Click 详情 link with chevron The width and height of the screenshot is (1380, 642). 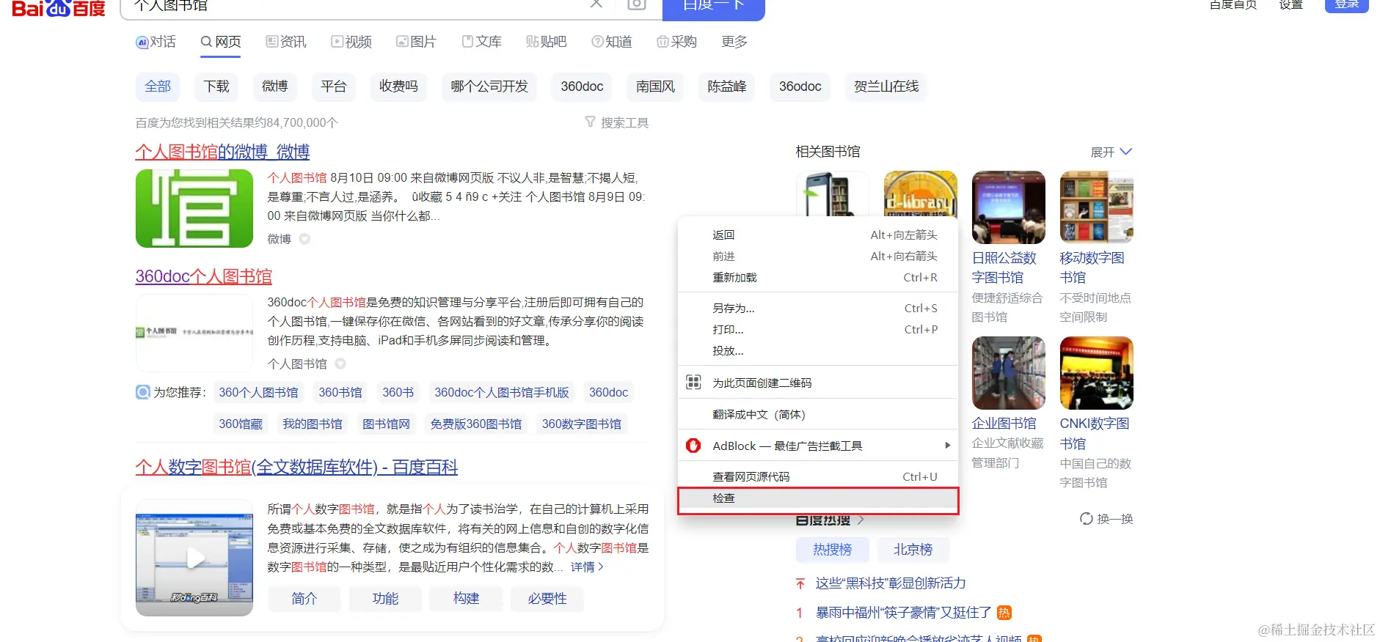coord(587,567)
